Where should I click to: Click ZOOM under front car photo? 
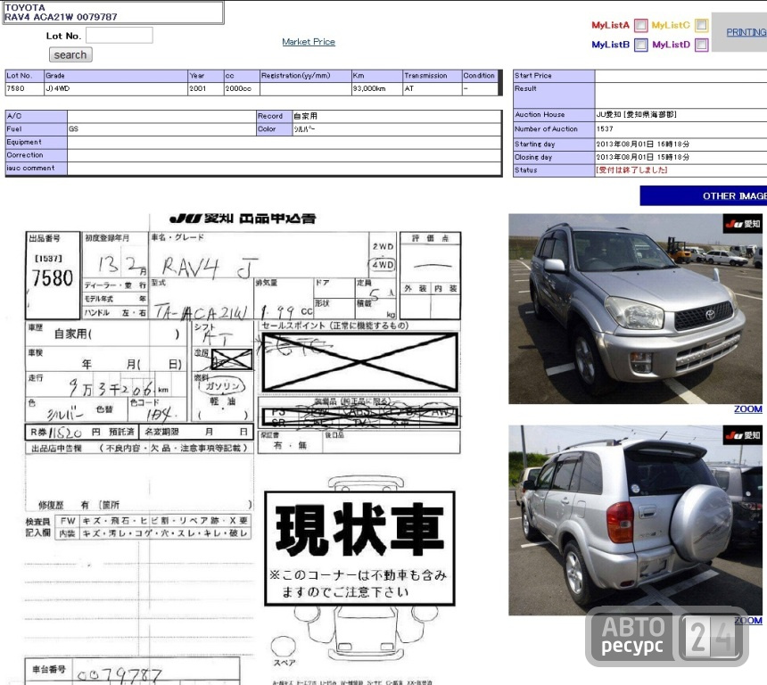[748, 409]
